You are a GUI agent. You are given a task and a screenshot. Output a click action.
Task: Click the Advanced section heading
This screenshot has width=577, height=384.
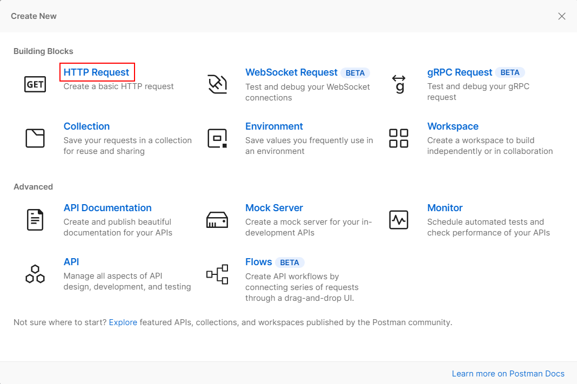(x=33, y=186)
